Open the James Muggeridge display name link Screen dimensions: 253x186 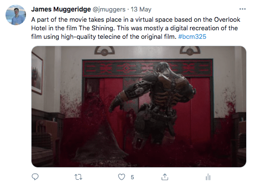coord(61,9)
